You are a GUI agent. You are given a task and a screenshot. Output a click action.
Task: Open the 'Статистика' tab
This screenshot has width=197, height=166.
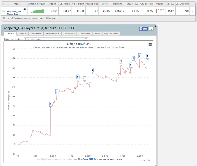coord(69,33)
